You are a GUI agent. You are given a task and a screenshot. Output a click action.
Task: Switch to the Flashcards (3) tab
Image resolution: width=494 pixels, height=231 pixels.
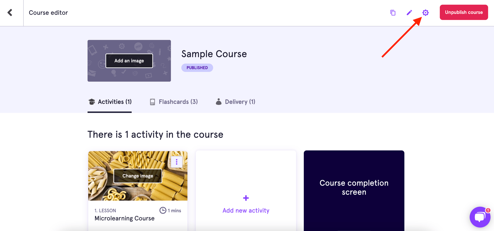(x=178, y=102)
